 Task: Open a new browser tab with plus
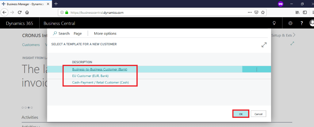click(56, 4)
